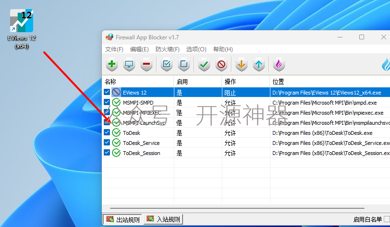
Task: Switch to the 出站规则 tab
Action: (122, 219)
